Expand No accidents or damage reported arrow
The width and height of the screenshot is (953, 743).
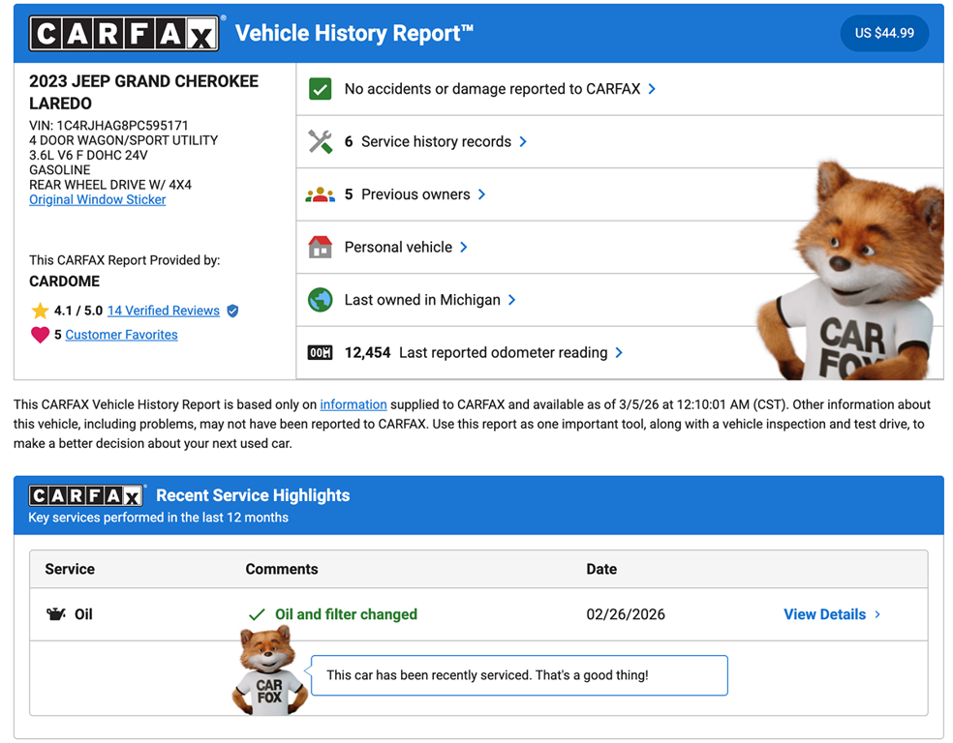click(x=652, y=89)
